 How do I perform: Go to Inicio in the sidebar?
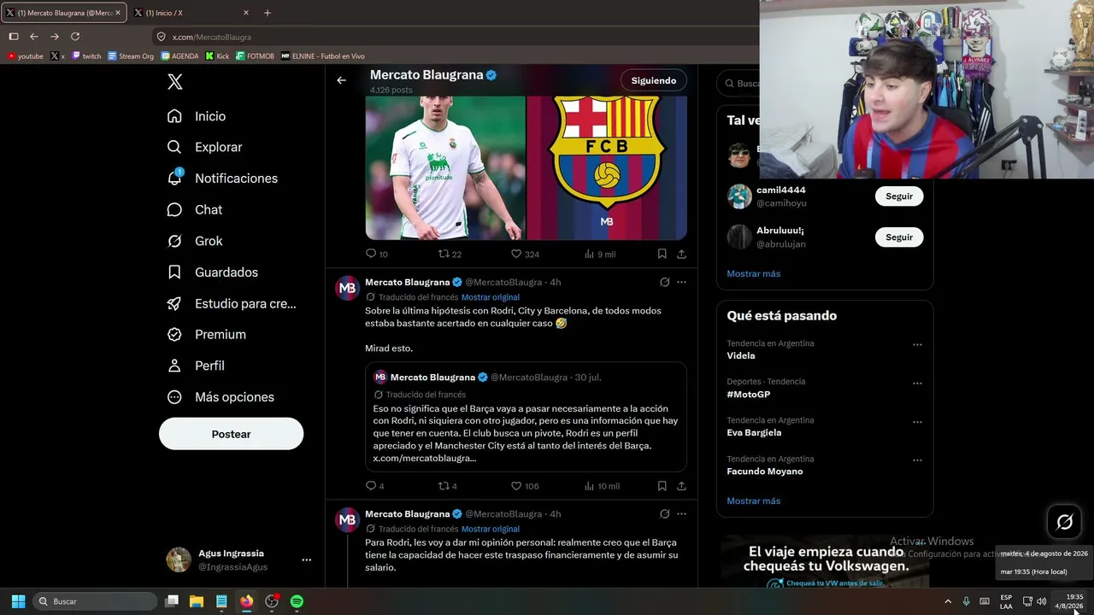pyautogui.click(x=197, y=116)
